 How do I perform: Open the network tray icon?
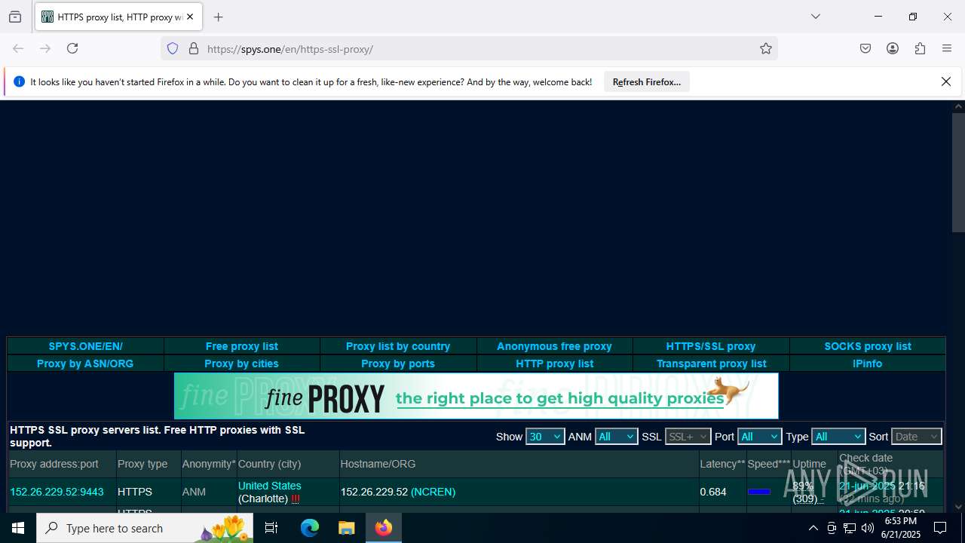pos(850,528)
